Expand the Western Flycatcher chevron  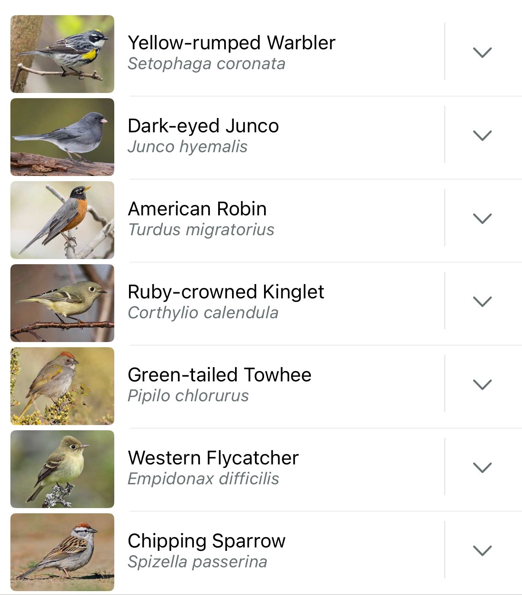point(482,467)
